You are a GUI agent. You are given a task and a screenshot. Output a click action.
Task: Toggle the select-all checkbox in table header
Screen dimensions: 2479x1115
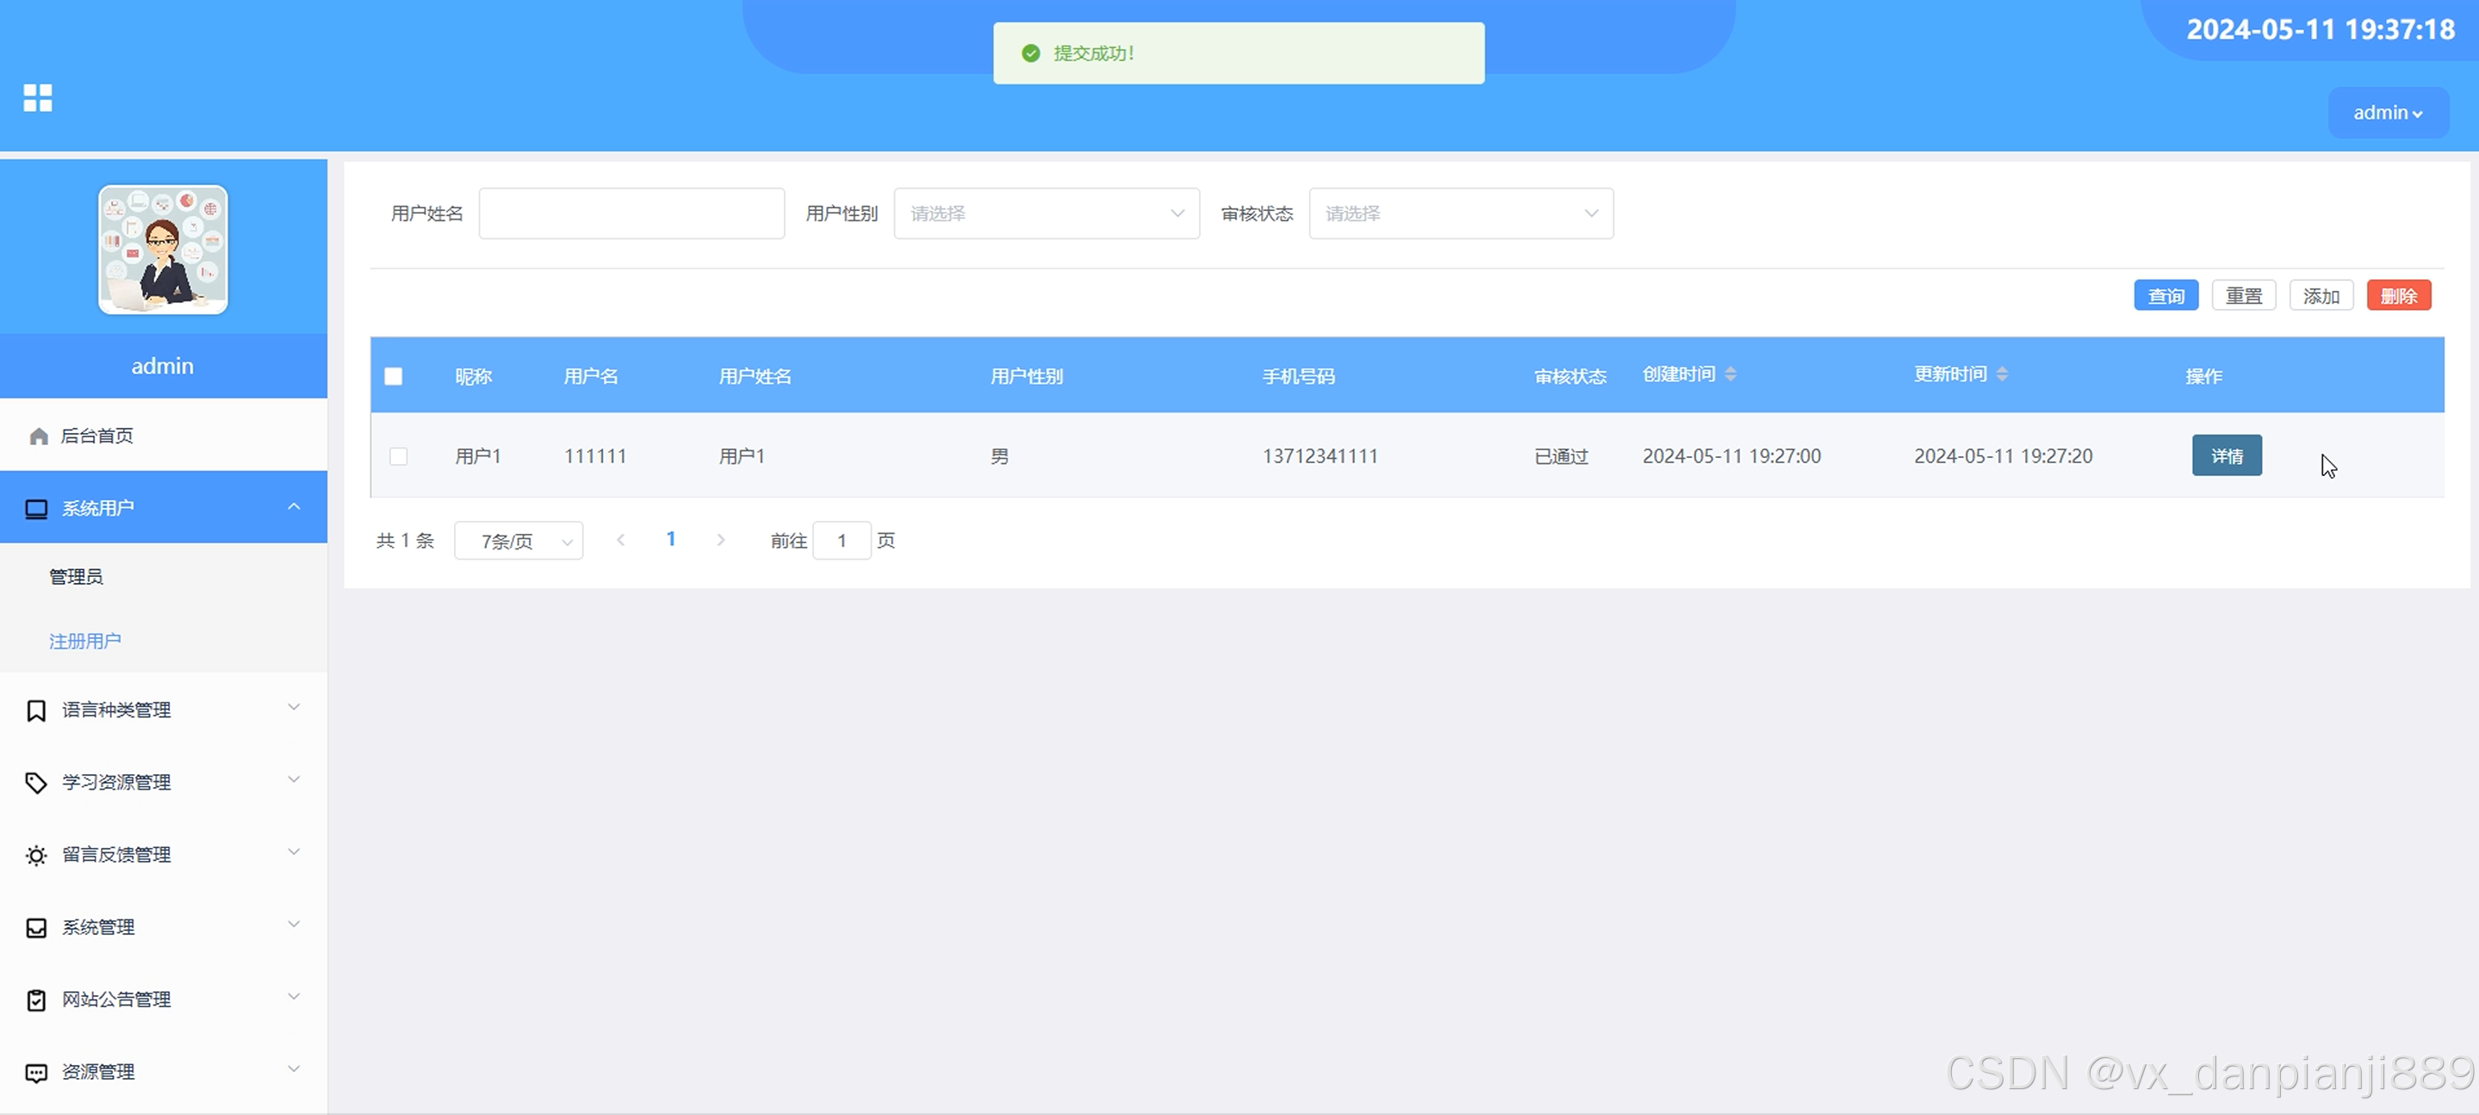click(x=394, y=376)
